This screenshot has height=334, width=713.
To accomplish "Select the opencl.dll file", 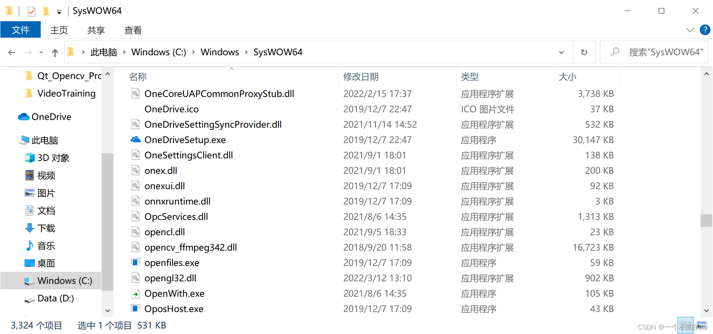I will pyautogui.click(x=165, y=232).
